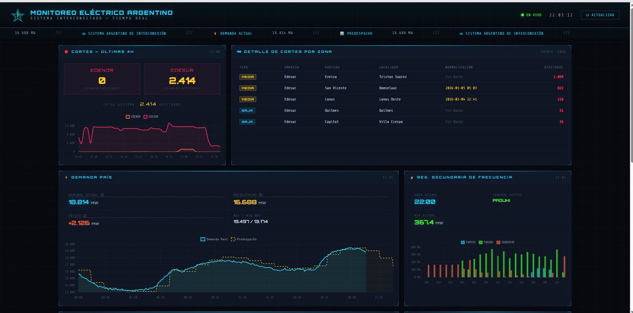This screenshot has height=313, width=633.
Task: Toggle the Edenor series in outages chart legend
Action: [x=134, y=116]
